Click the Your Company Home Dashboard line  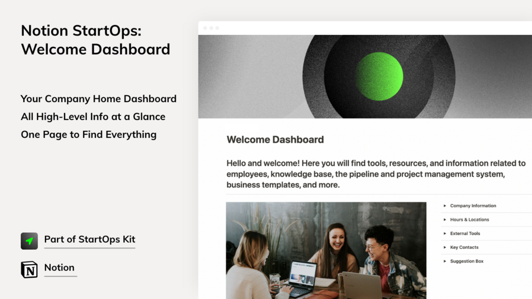(x=98, y=98)
